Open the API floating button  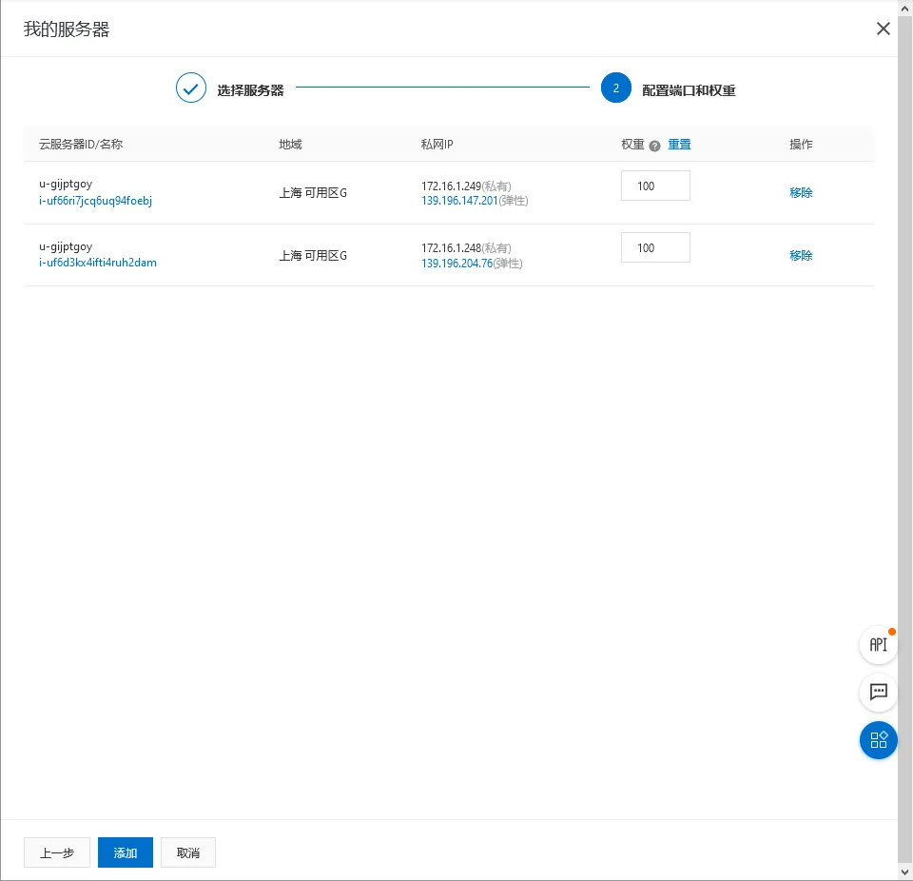[878, 644]
